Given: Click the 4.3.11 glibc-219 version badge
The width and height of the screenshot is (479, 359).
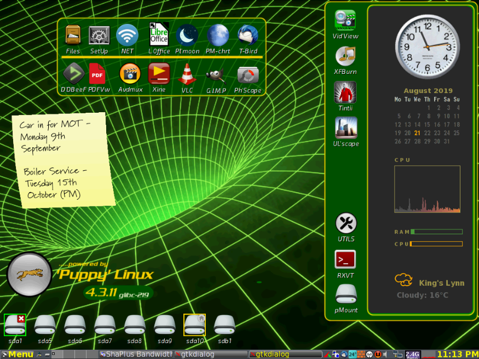Looking at the screenshot, I should [118, 293].
